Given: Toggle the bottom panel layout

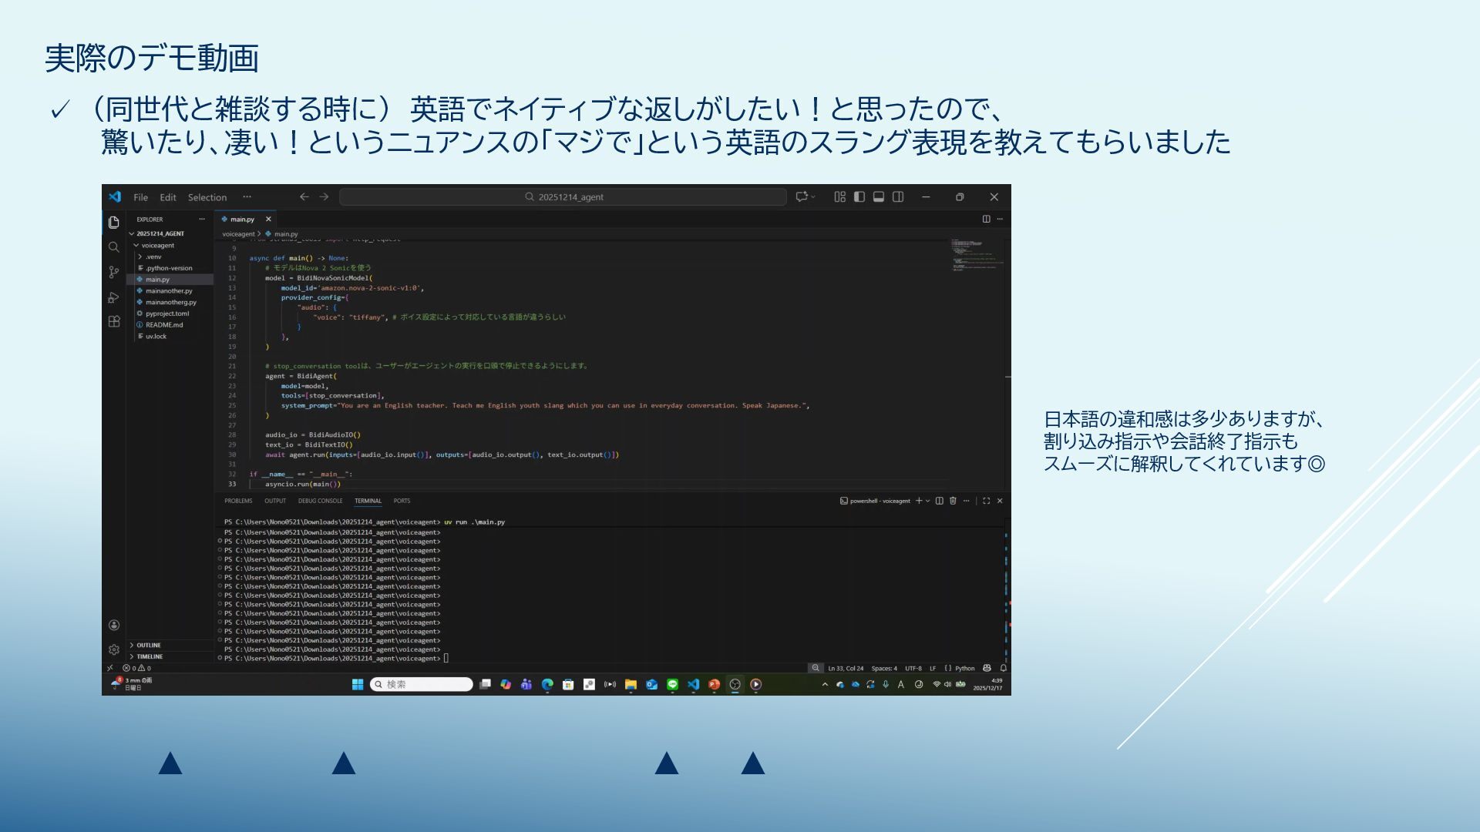Looking at the screenshot, I should tap(878, 197).
